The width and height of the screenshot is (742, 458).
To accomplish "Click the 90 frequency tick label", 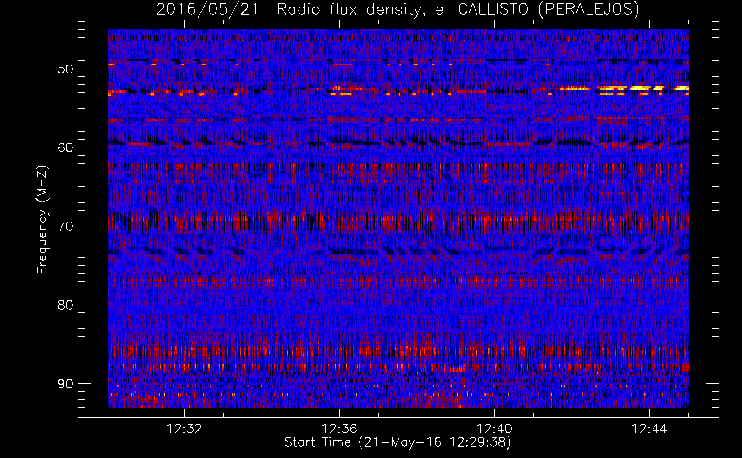I will coord(65,384).
